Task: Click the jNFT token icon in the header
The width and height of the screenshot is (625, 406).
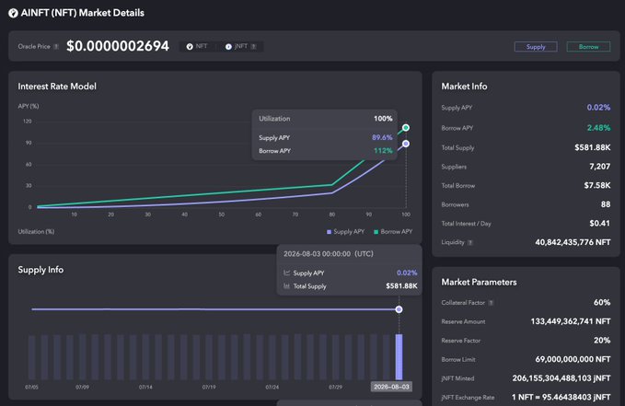Action: coord(228,47)
